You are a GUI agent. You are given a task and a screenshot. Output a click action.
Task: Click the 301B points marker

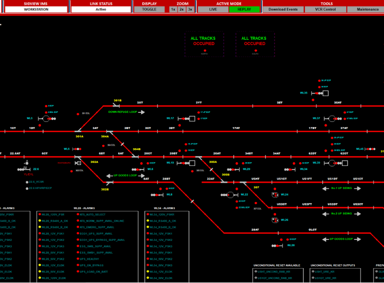pyautogui.click(x=116, y=106)
